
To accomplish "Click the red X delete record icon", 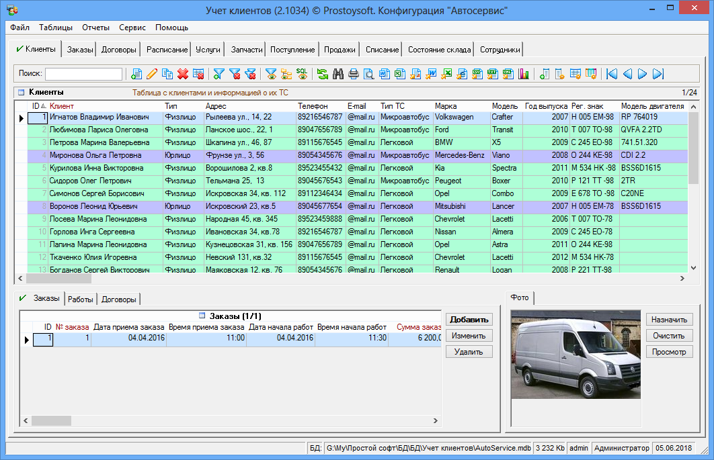I will (183, 74).
